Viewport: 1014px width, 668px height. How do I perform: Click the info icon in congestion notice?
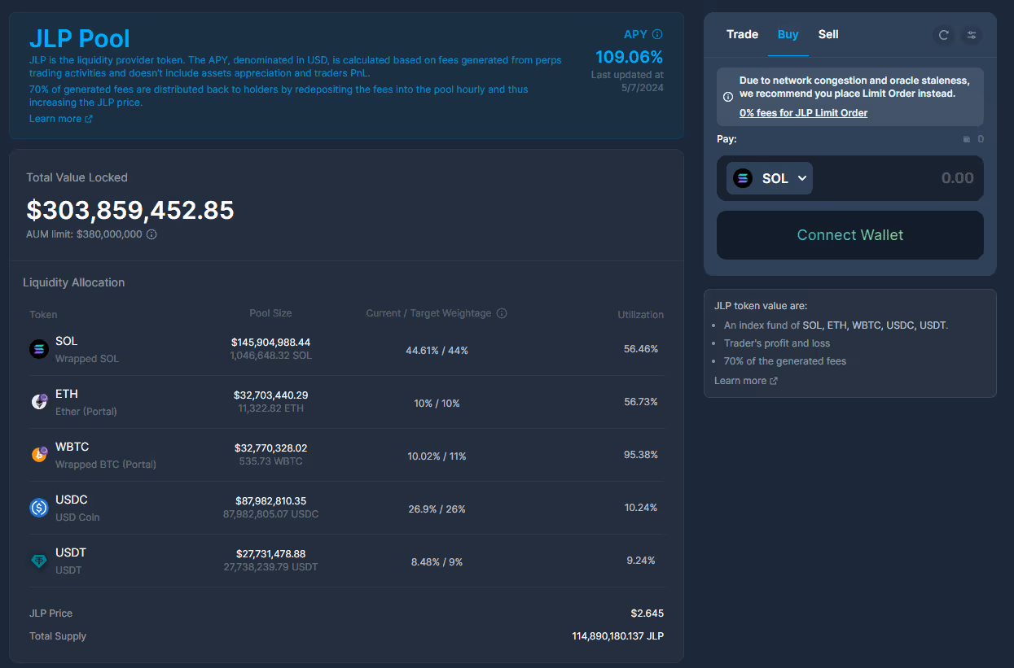(728, 97)
